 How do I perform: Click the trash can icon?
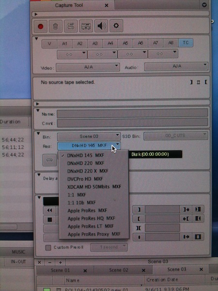(55, 26)
